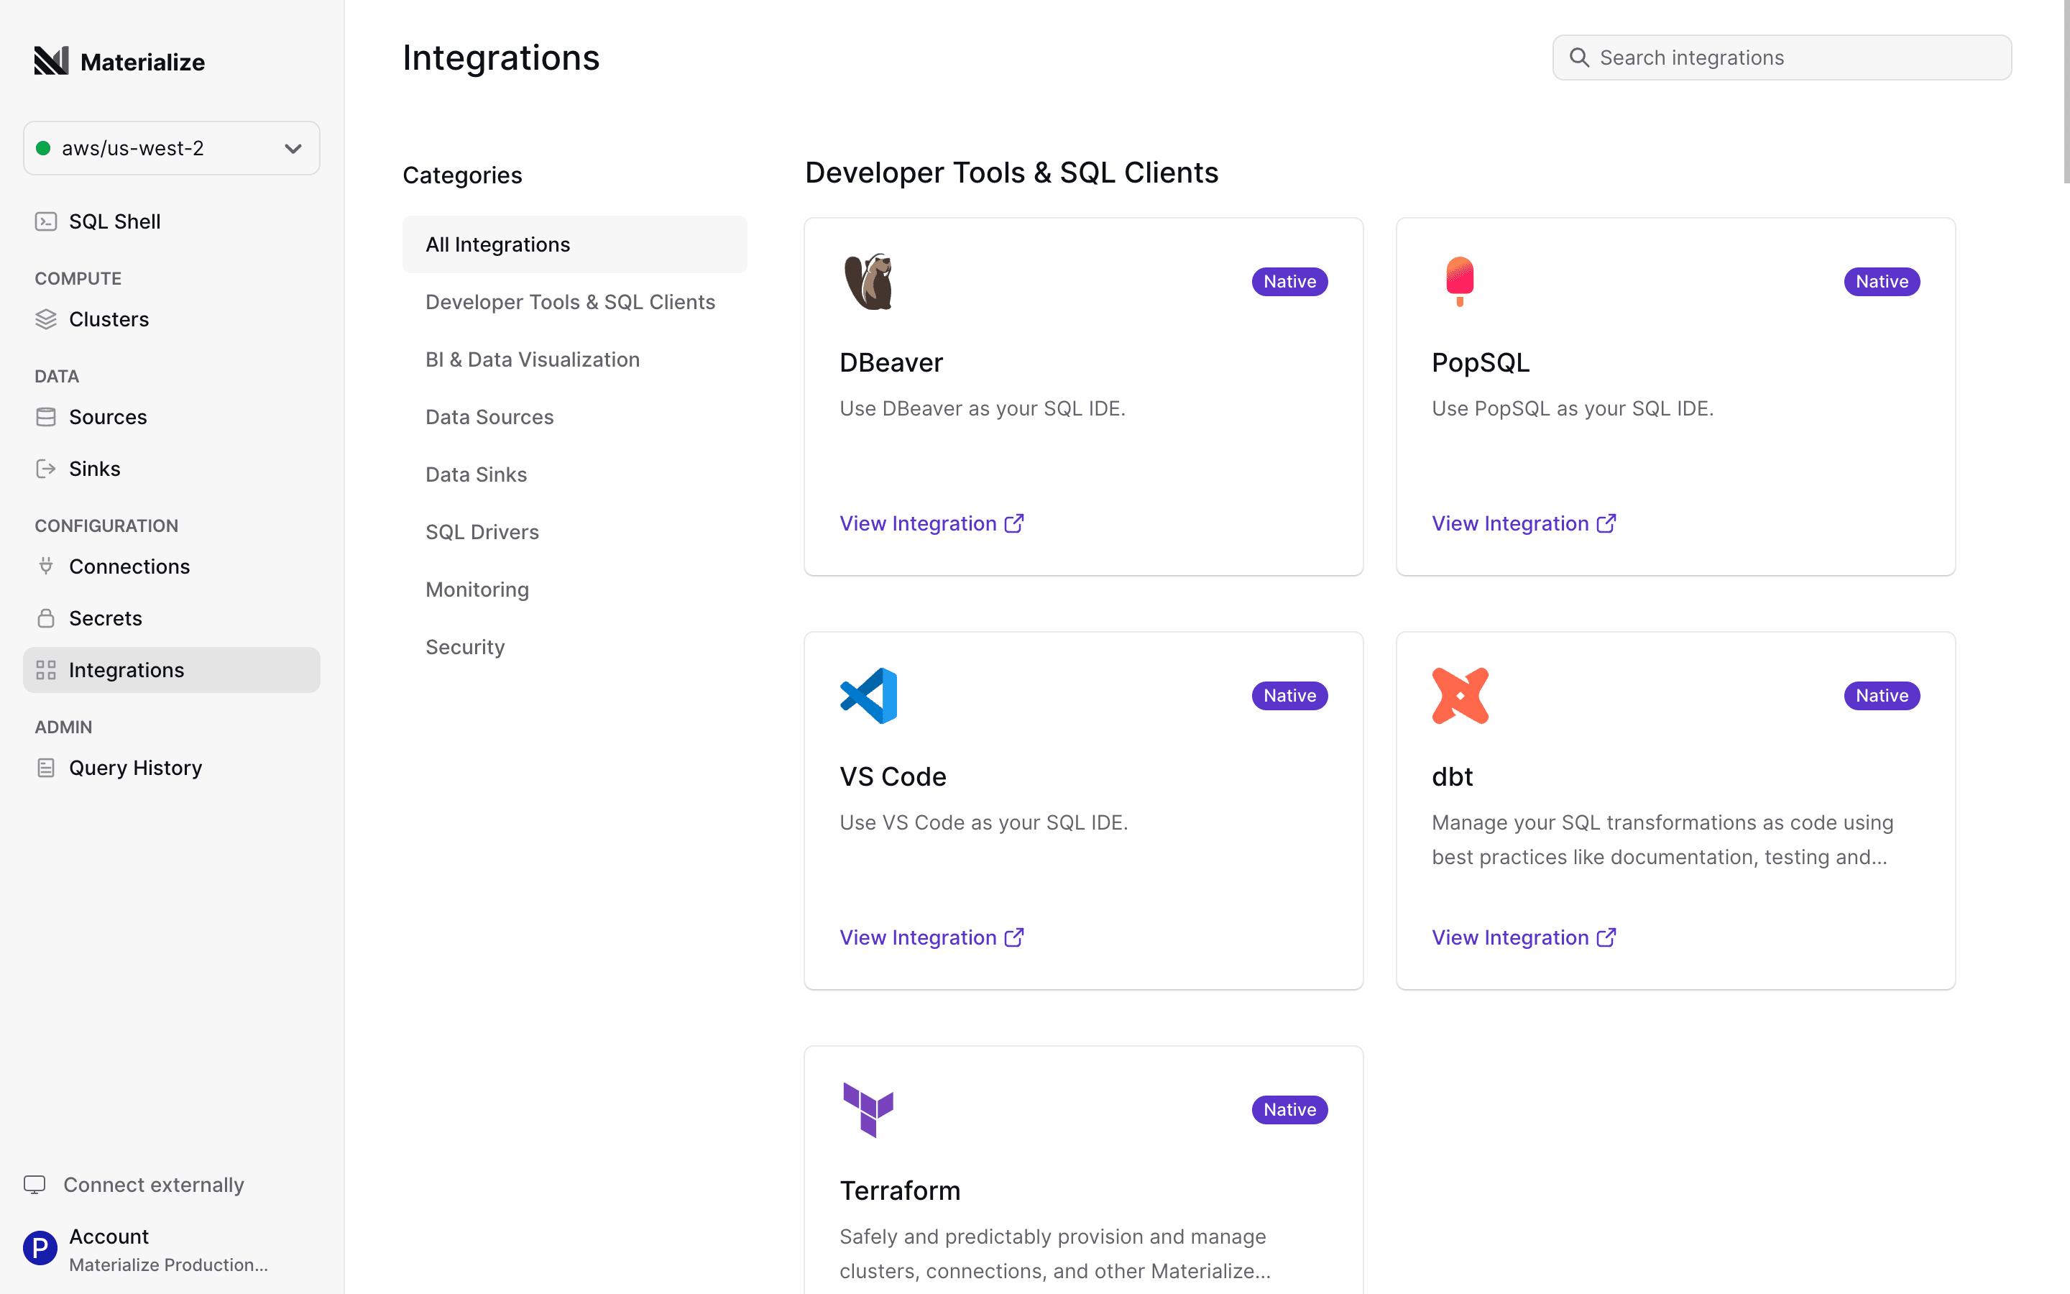Click the Native badge on PopSQL card
The image size is (2070, 1294).
tap(1882, 282)
